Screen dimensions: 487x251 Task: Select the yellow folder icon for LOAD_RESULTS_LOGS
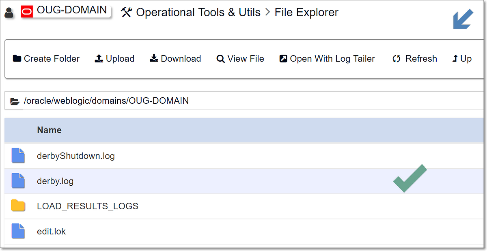(18, 206)
